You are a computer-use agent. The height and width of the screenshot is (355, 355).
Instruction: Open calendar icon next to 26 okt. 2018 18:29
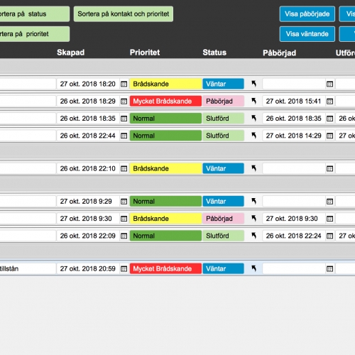pyautogui.click(x=124, y=102)
